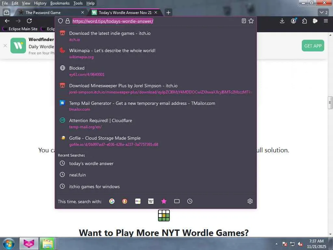
Task: Open the Windows Start button
Action: pyautogui.click(x=8, y=243)
